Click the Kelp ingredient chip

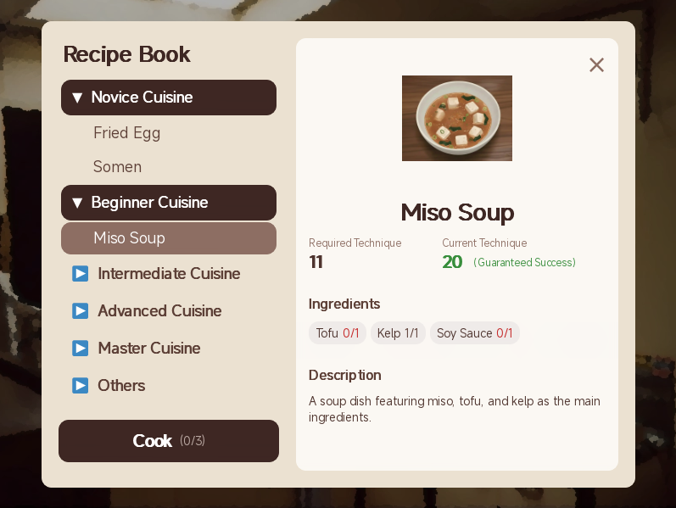398,333
